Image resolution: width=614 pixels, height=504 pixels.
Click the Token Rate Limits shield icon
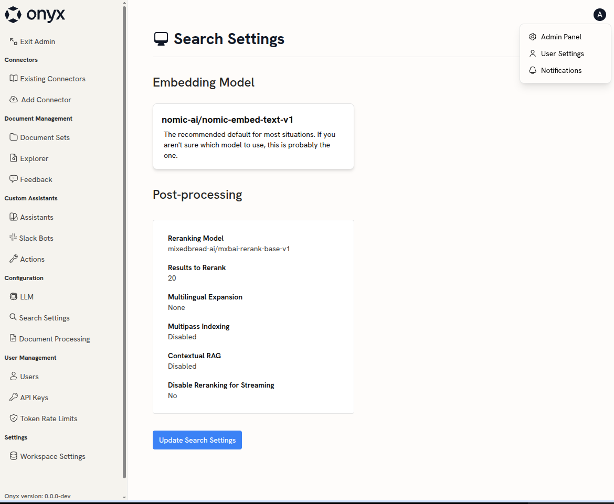click(x=13, y=418)
